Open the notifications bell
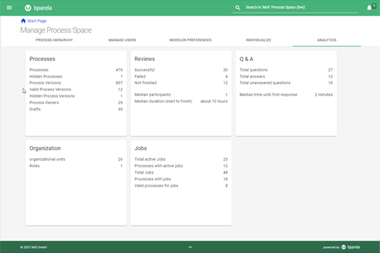Image resolution: width=380 pixels, height=253 pixels. point(369,8)
